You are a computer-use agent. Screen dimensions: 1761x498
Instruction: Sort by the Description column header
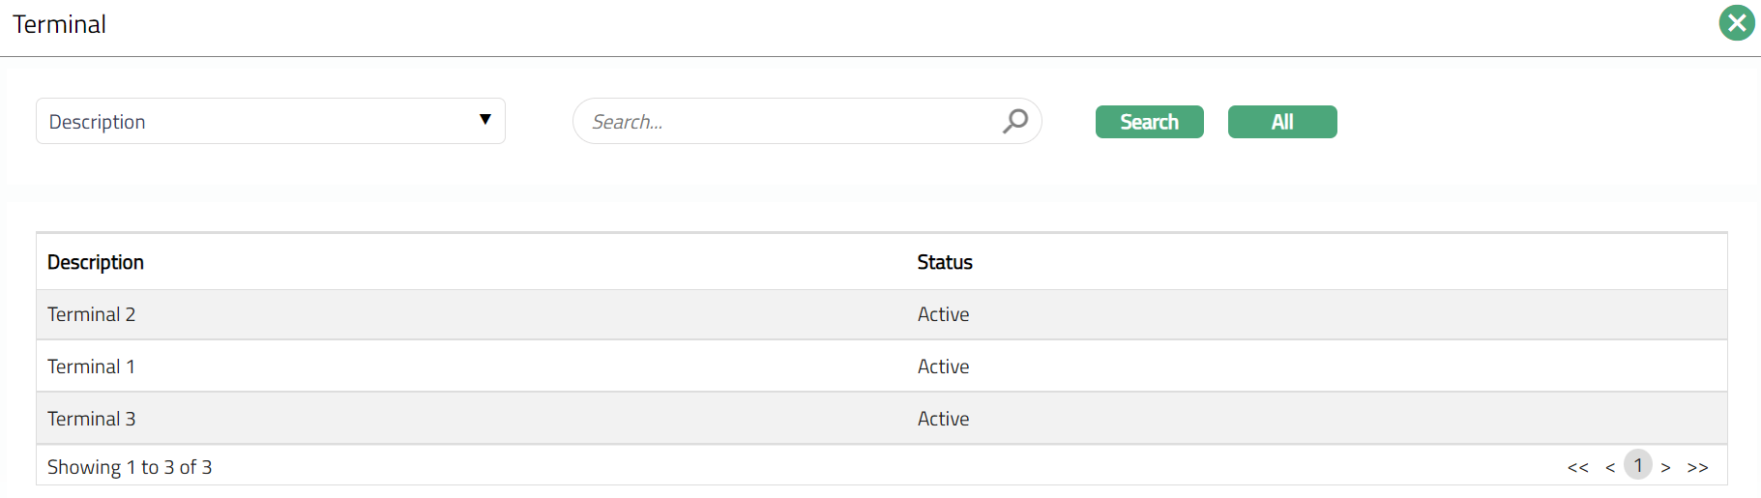click(96, 262)
